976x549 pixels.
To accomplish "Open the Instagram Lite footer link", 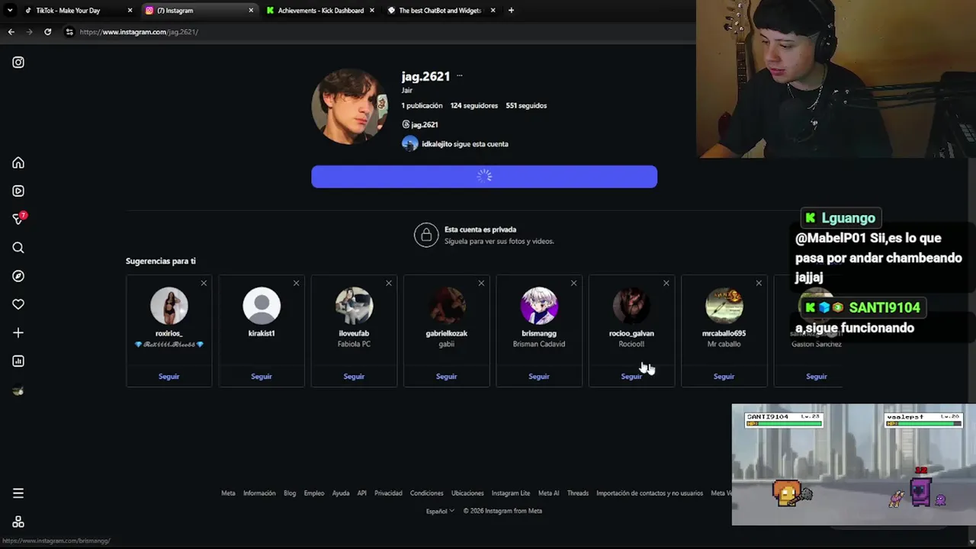I will pyautogui.click(x=511, y=493).
